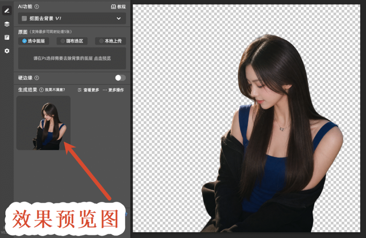Click the 效果不满意? link

55,90
